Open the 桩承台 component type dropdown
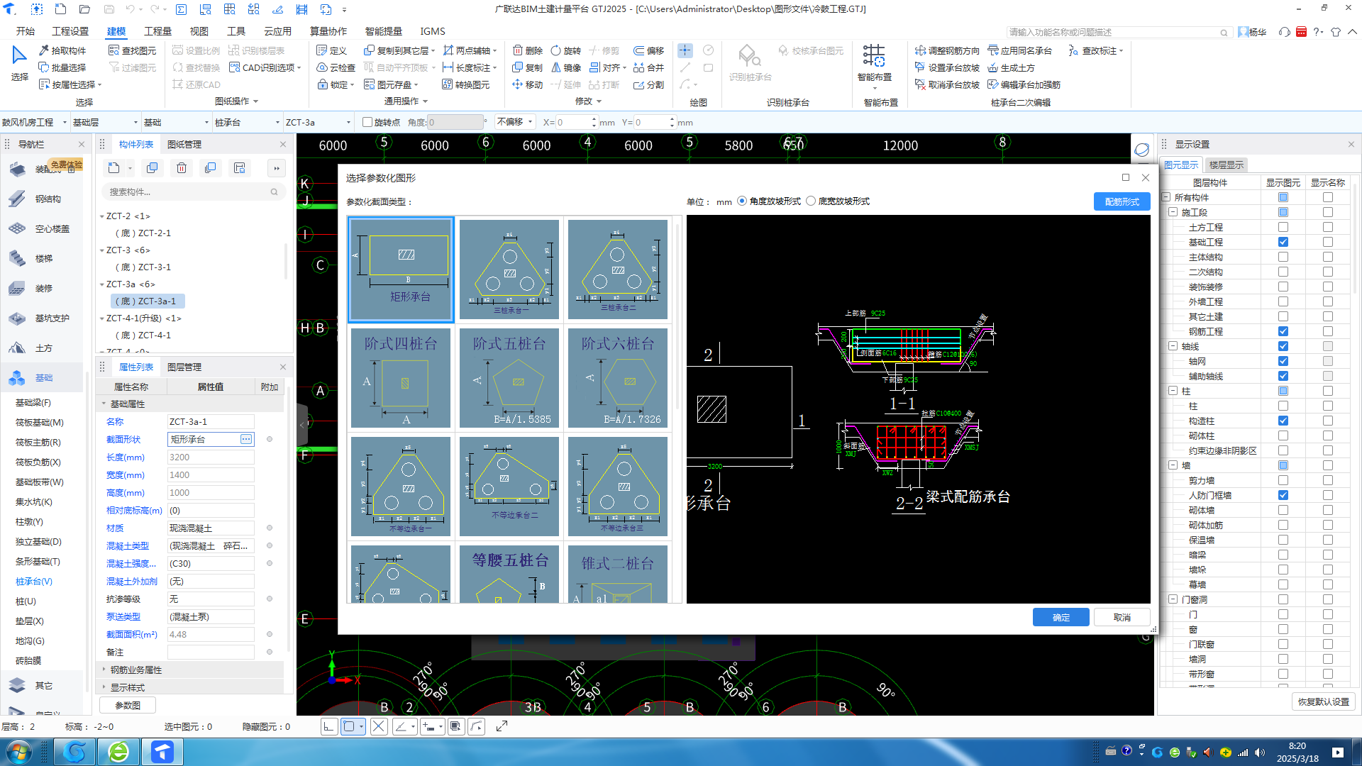The width and height of the screenshot is (1362, 766). click(248, 122)
